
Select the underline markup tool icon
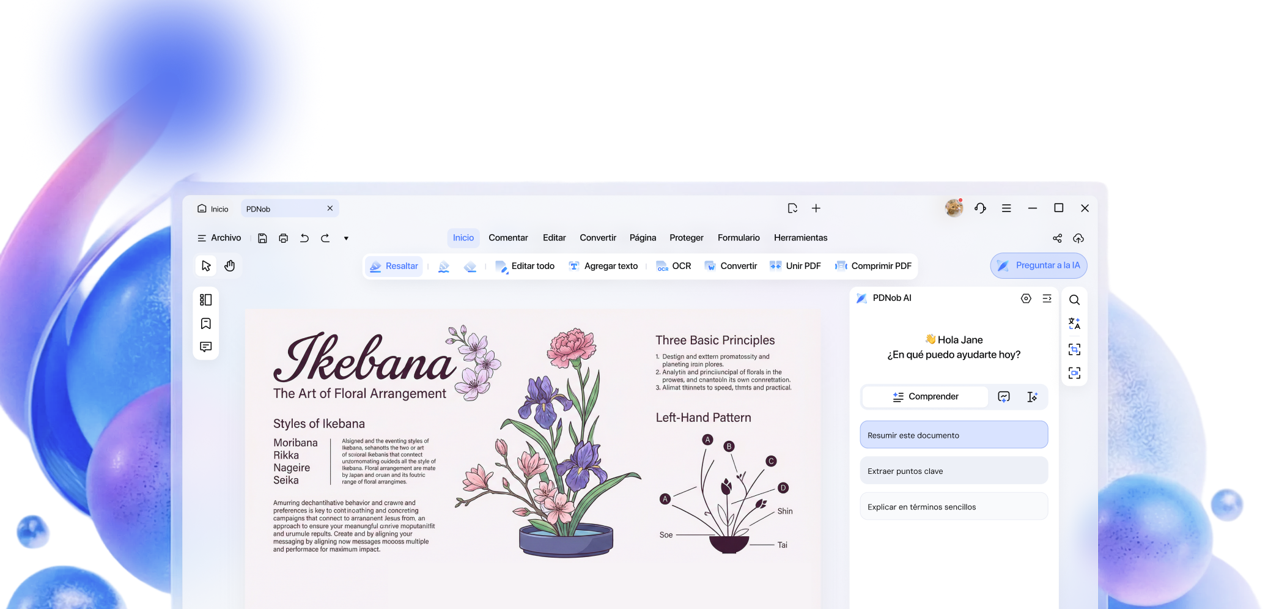point(444,267)
